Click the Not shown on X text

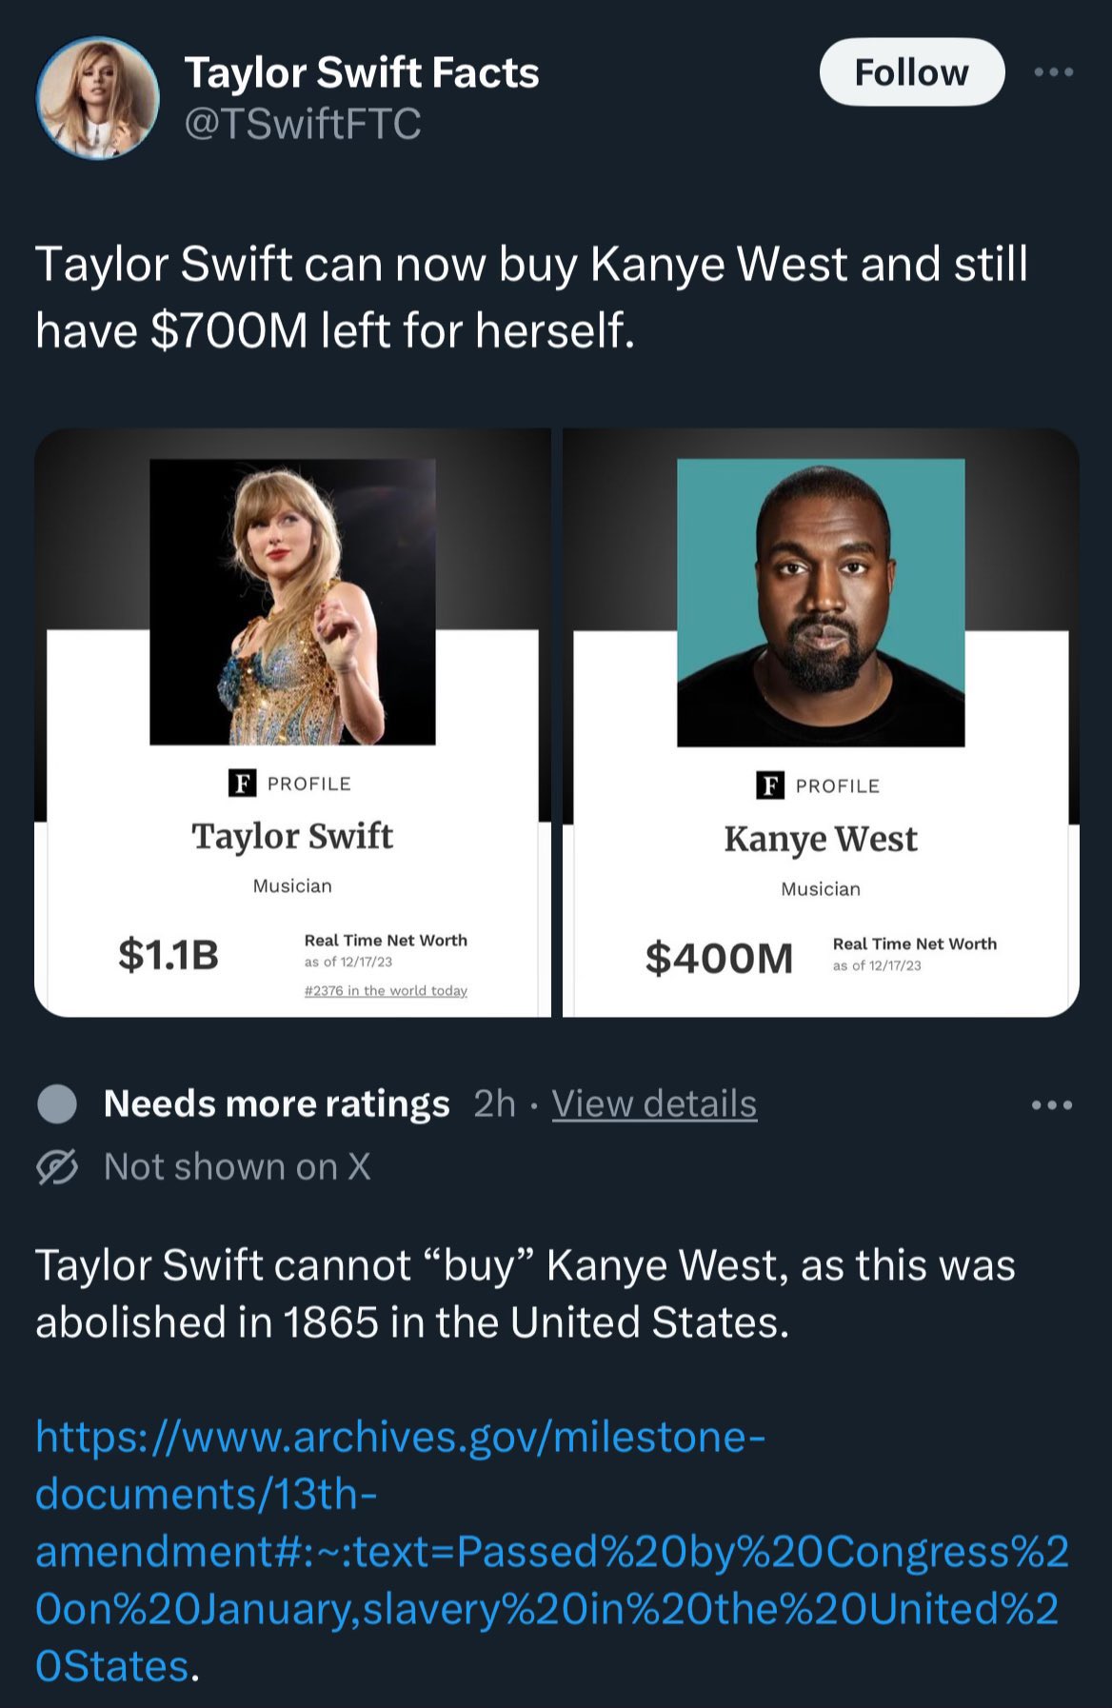[237, 1167]
